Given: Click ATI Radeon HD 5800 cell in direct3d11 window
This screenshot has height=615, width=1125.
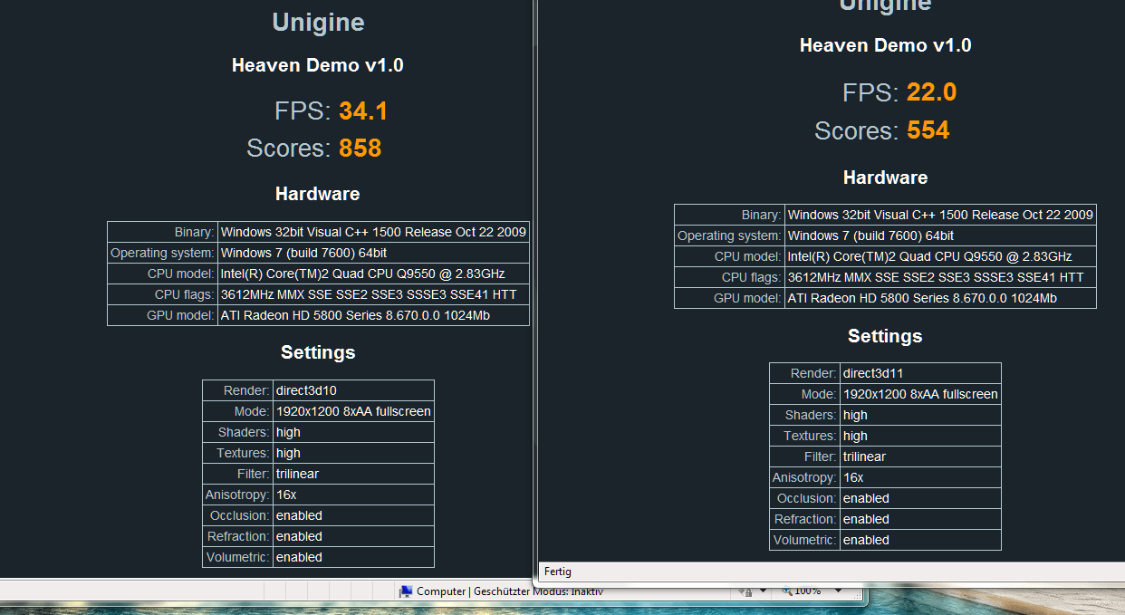Looking at the screenshot, I should [940, 298].
